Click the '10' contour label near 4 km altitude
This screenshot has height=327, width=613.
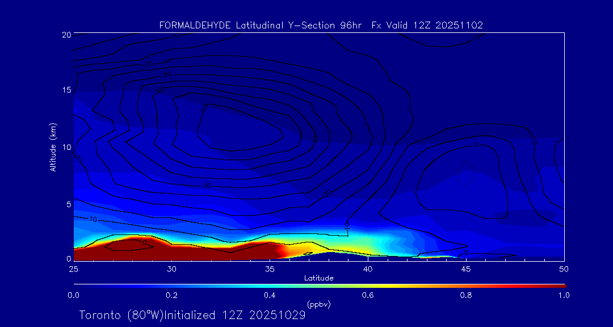point(93,219)
